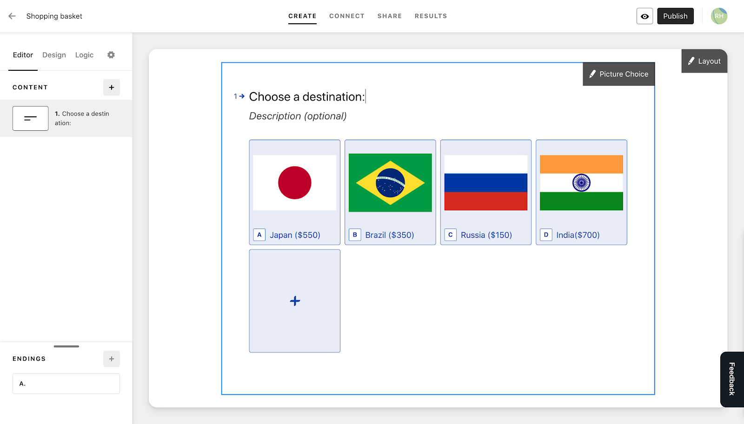Click the Brazil flag image
Image resolution: width=744 pixels, height=424 pixels.
tap(390, 182)
